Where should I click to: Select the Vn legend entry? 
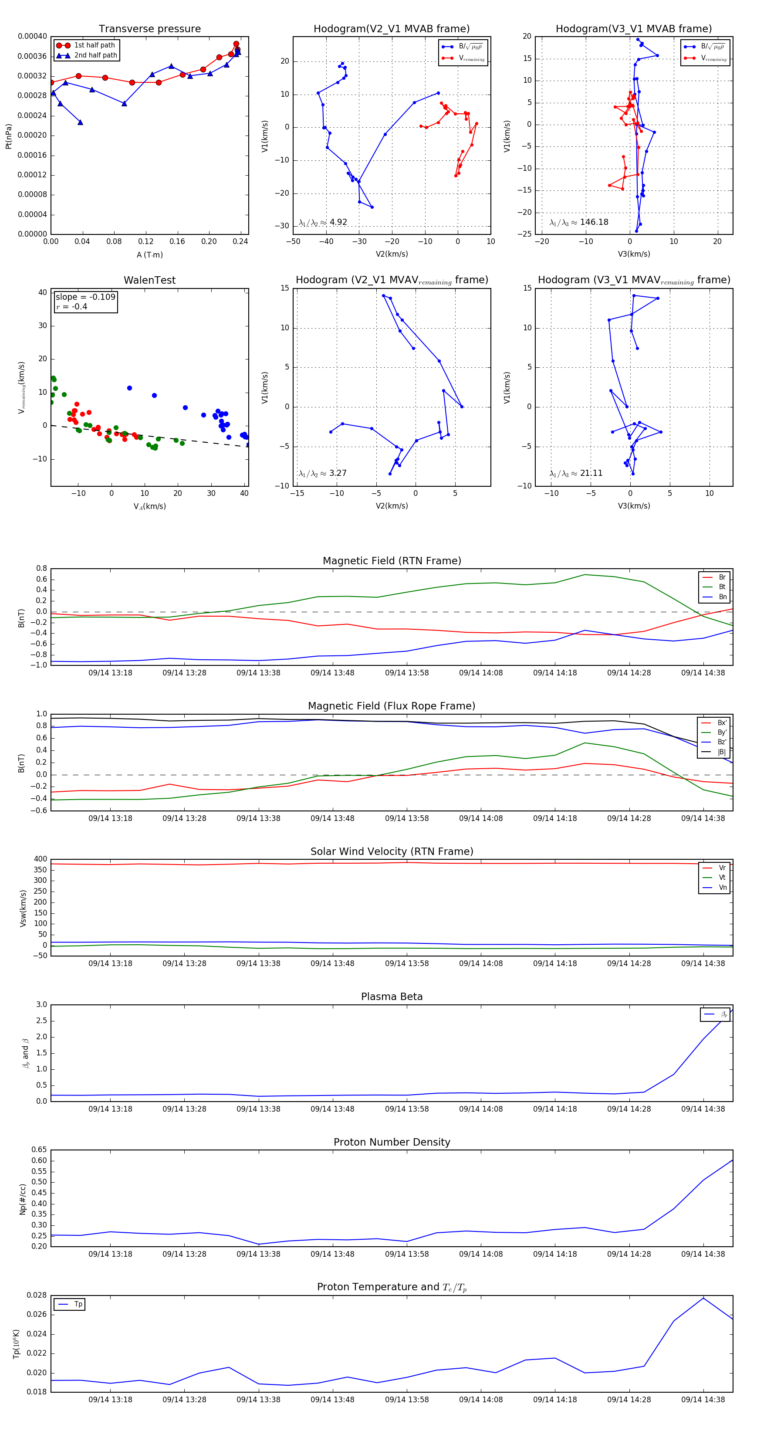pyautogui.click(x=715, y=888)
